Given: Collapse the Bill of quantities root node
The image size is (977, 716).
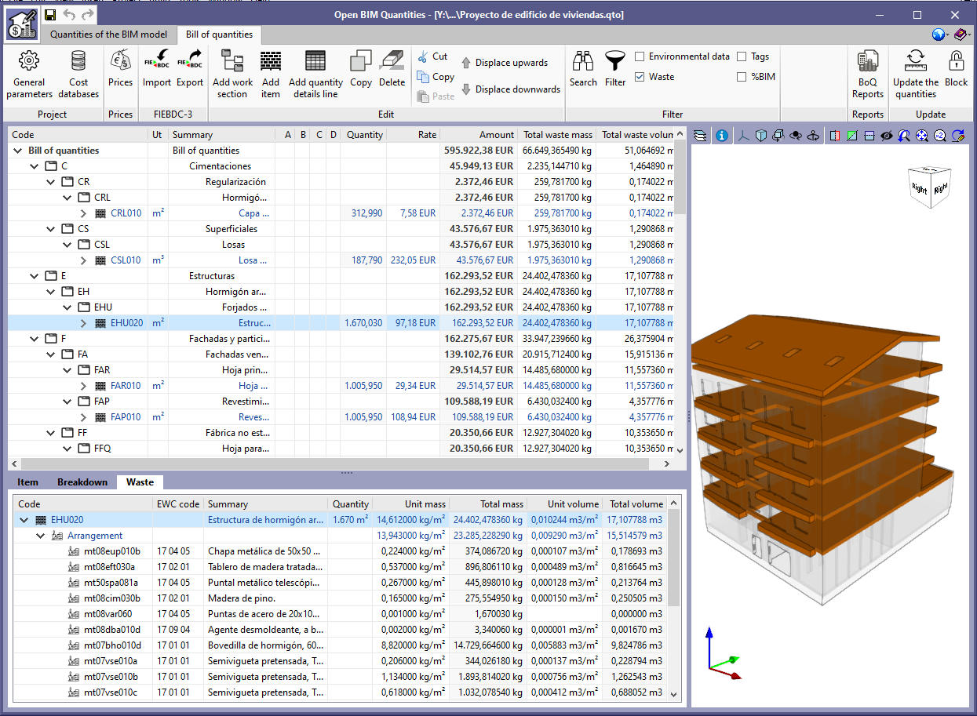Looking at the screenshot, I should (17, 151).
